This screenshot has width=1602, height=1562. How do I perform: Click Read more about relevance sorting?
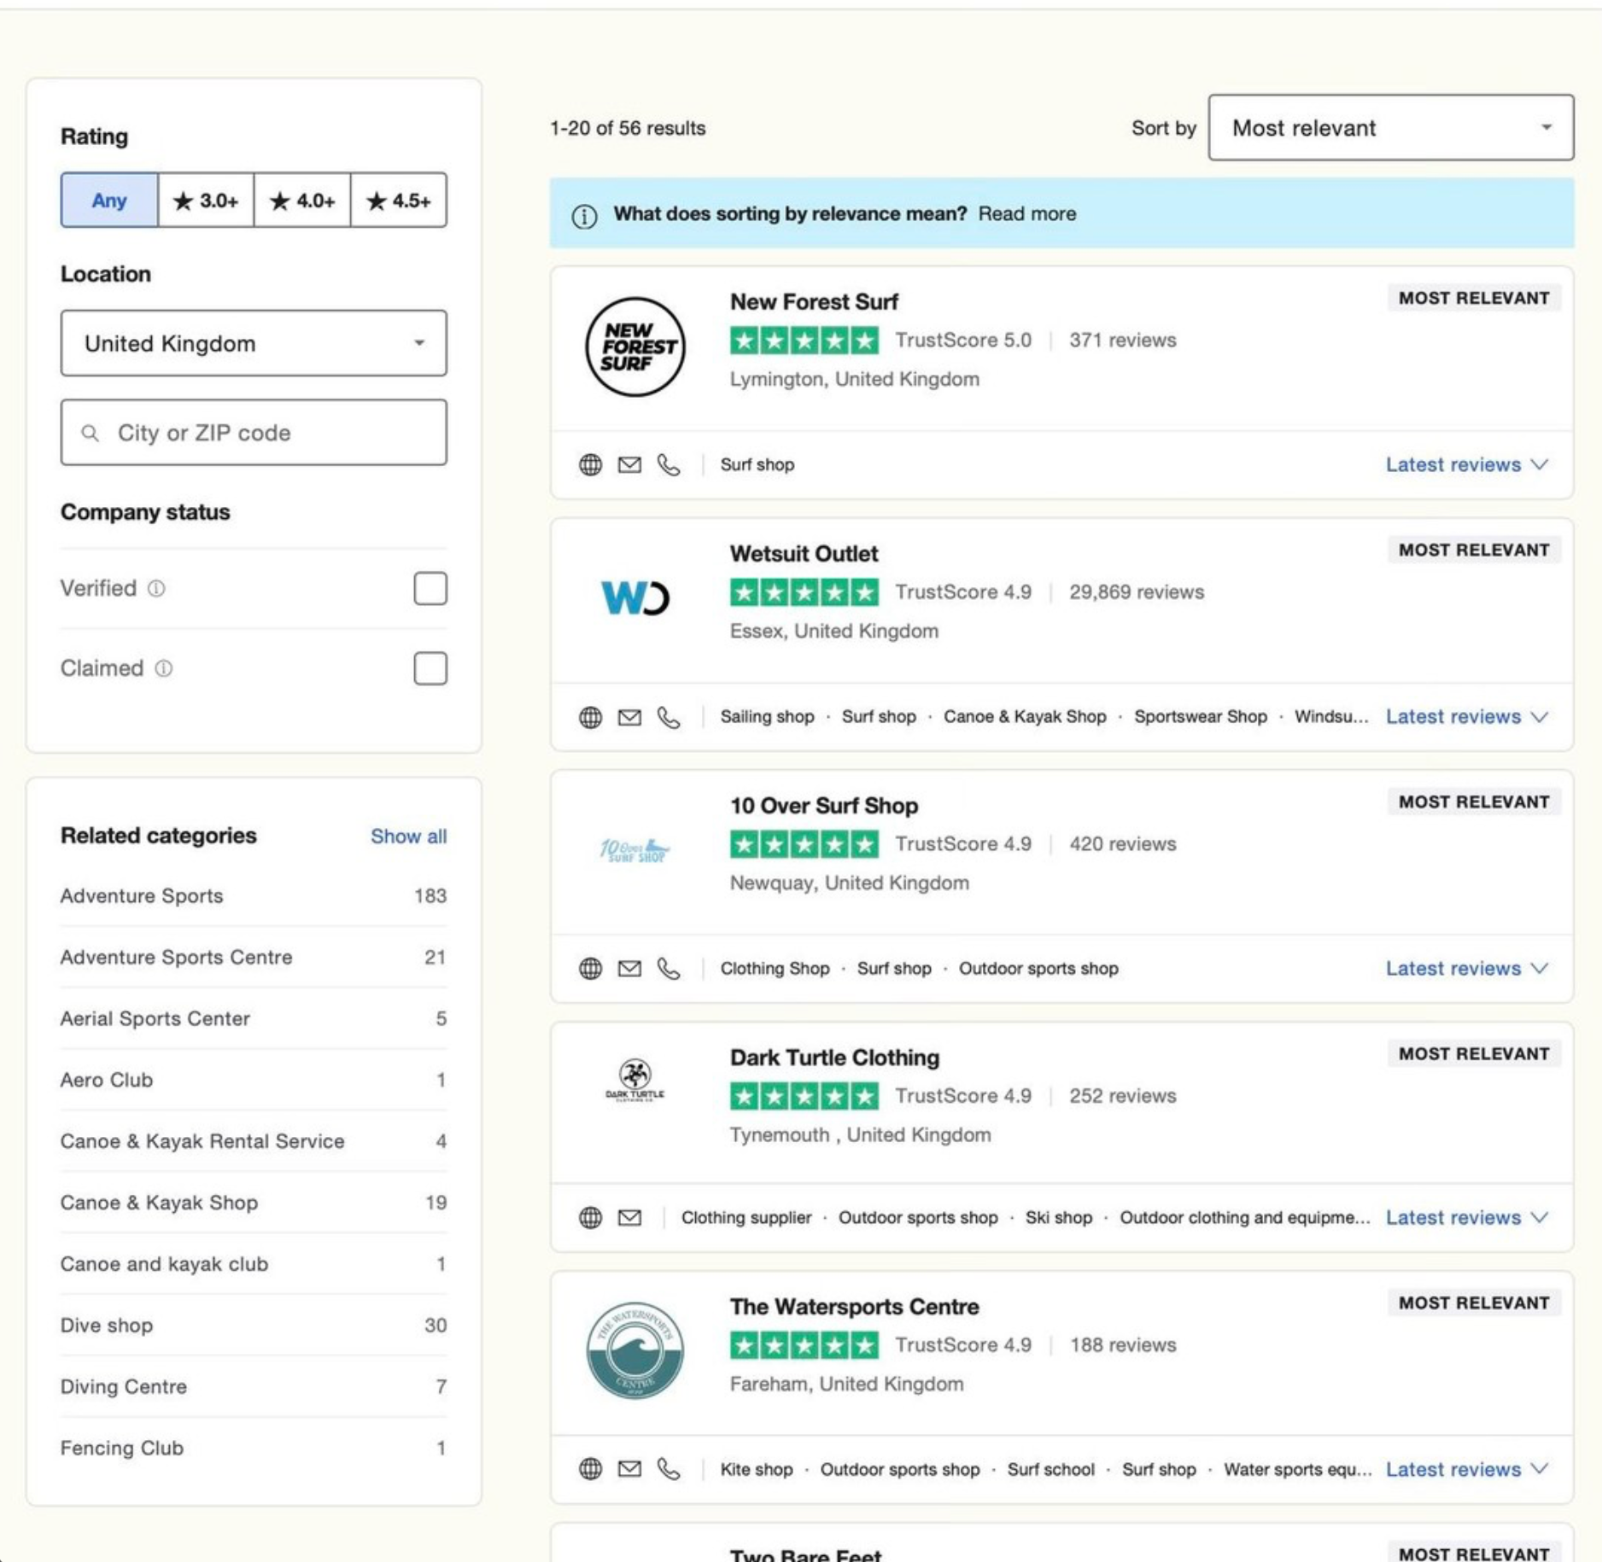click(x=1026, y=213)
